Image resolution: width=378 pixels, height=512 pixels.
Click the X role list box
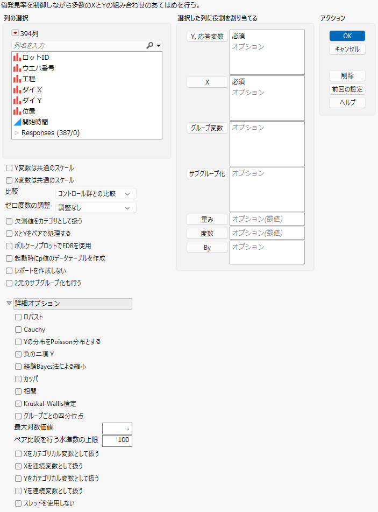[267, 98]
